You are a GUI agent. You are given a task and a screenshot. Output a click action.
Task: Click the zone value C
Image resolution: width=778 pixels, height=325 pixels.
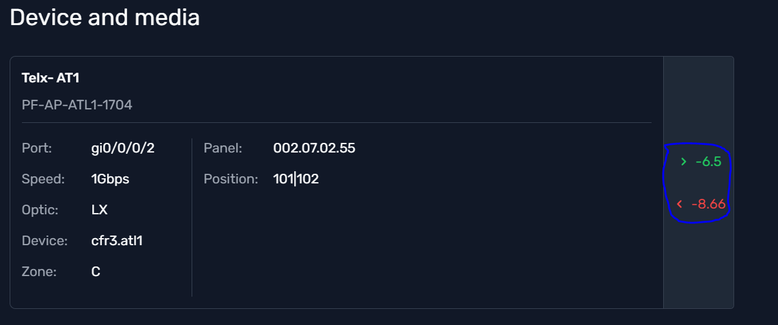click(95, 272)
